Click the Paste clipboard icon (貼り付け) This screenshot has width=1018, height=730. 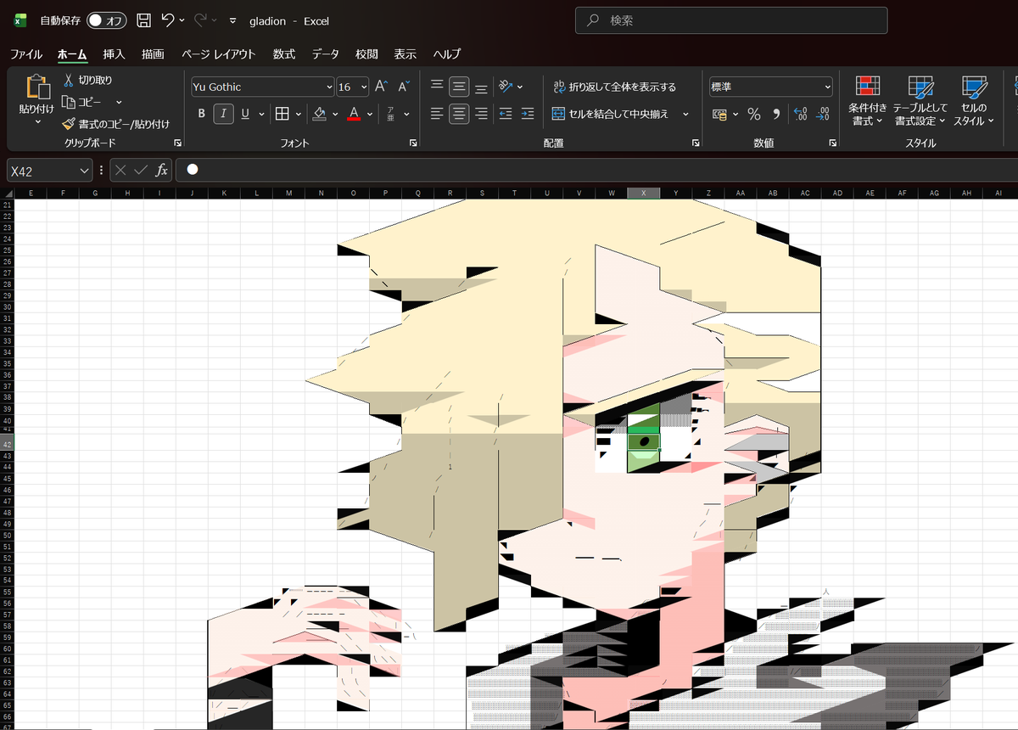click(37, 87)
